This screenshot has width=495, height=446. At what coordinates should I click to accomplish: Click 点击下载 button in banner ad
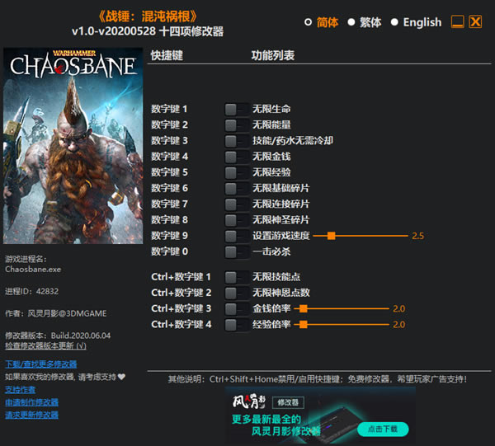pos(383,429)
